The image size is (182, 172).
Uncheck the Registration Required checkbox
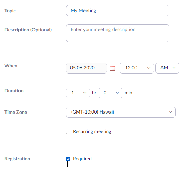[68, 159]
